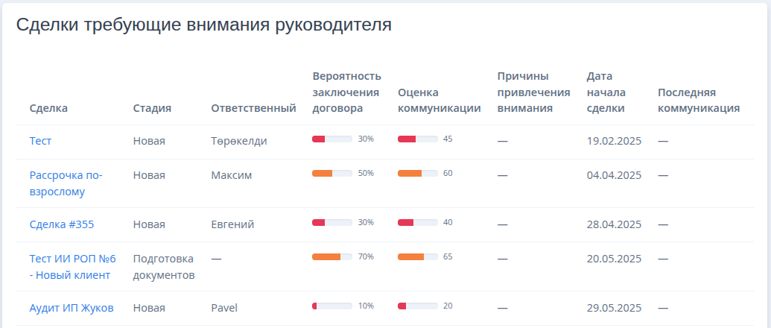This screenshot has width=771, height=328.
Task: Click the "Последняя коммуникация" column header
Action: (699, 101)
